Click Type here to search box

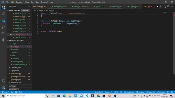[25, 96]
